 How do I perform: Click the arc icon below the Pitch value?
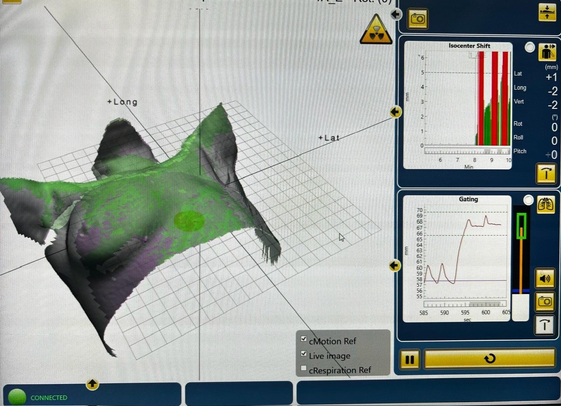click(x=546, y=174)
